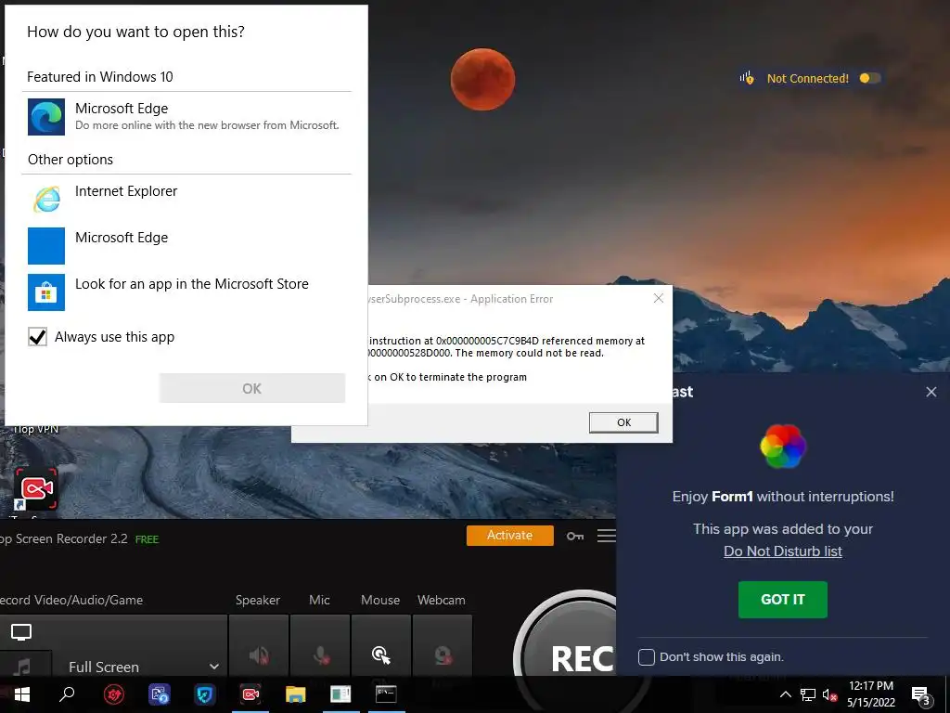Open the Action Center notifications icon
950x713 pixels.
tap(920, 694)
